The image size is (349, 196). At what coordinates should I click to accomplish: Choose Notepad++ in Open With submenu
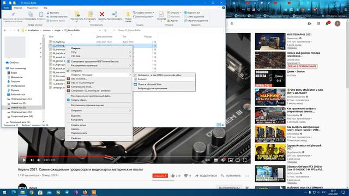click(x=164, y=75)
